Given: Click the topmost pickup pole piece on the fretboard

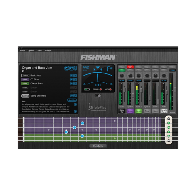Looking at the screenshot, I should pyautogui.click(x=169, y=119).
